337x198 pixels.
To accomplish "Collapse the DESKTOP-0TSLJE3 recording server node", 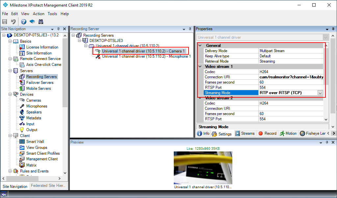I will [80, 41].
